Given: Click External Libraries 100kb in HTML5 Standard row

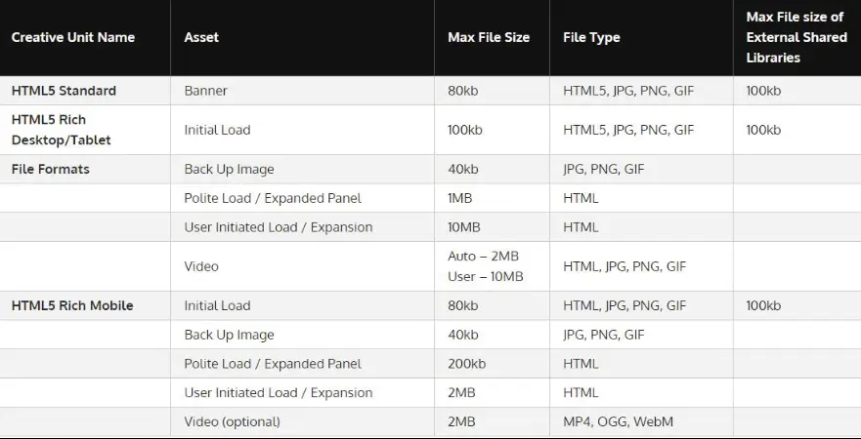Looking at the screenshot, I should 763,91.
